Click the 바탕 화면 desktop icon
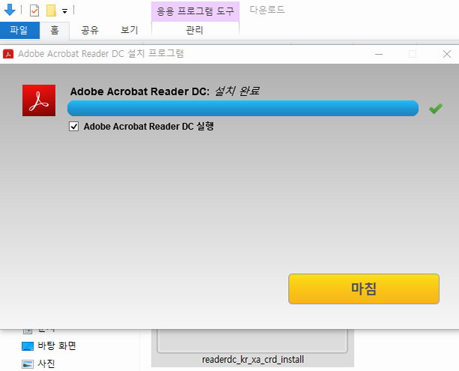Image resolution: width=459 pixels, height=371 pixels. point(28,346)
